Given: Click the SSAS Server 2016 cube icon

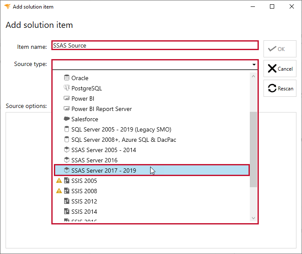Looking at the screenshot, I should click(x=66, y=160).
